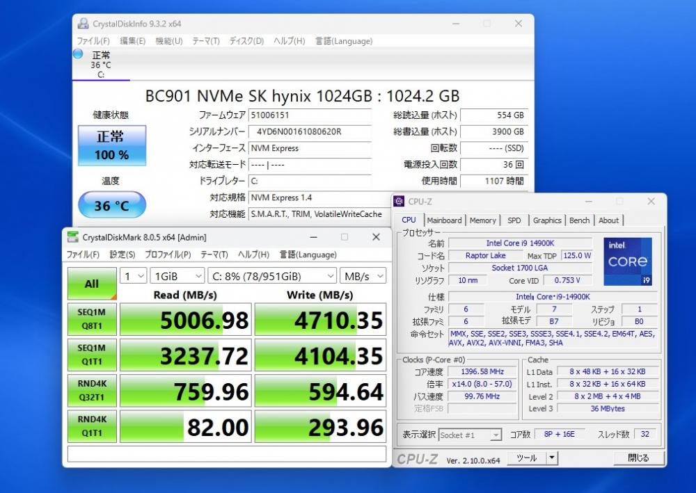Open the 言語(Language) menu in CrystalDiskMark
Screen dimensions: 696x493
click(308, 254)
